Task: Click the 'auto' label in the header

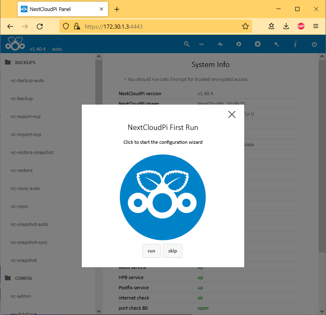Action: pos(57,49)
